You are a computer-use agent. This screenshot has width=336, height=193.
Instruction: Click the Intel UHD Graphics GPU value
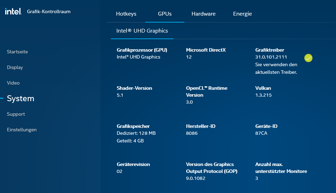pyautogui.click(x=139, y=57)
